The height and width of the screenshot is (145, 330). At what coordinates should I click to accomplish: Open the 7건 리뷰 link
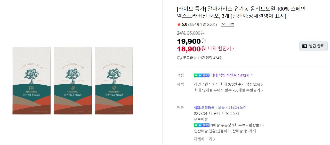point(228,24)
